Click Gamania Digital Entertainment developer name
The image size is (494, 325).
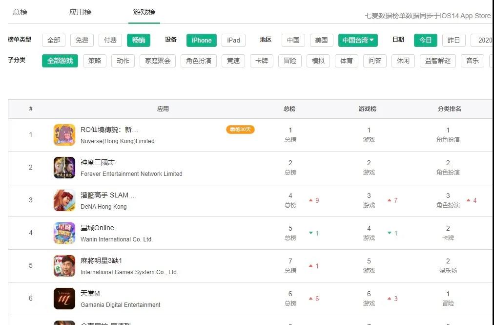pos(121,305)
